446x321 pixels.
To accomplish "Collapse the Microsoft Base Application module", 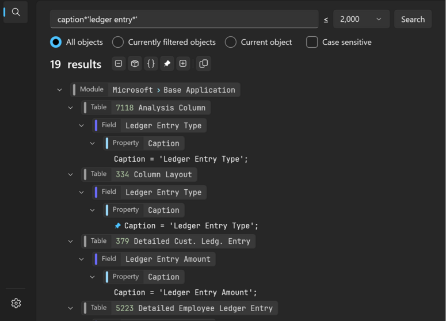I will 59,90.
